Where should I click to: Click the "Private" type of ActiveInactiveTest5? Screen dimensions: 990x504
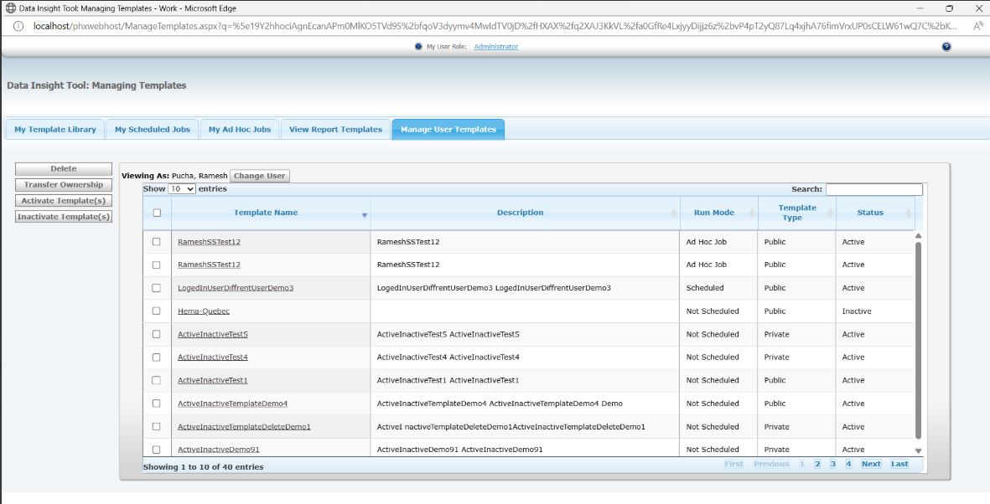pyautogui.click(x=776, y=334)
